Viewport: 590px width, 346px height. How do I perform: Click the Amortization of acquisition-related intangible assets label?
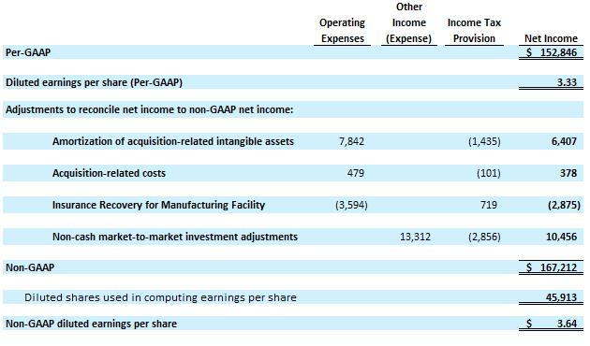coord(173,141)
